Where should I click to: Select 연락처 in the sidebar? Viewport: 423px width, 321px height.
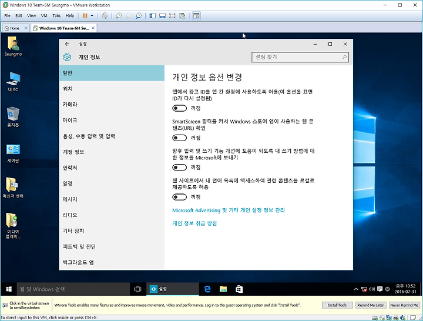[112, 168]
